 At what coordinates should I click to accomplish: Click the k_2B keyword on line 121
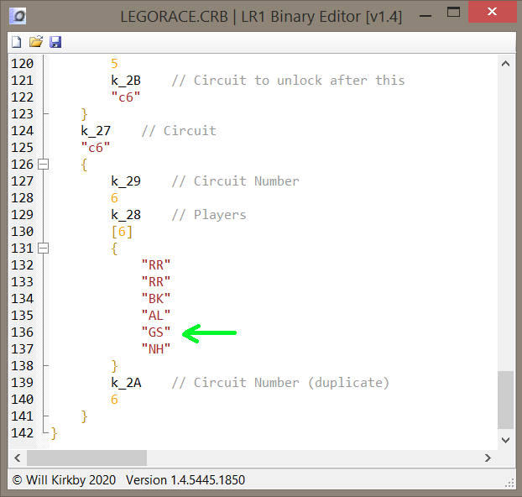coord(126,81)
